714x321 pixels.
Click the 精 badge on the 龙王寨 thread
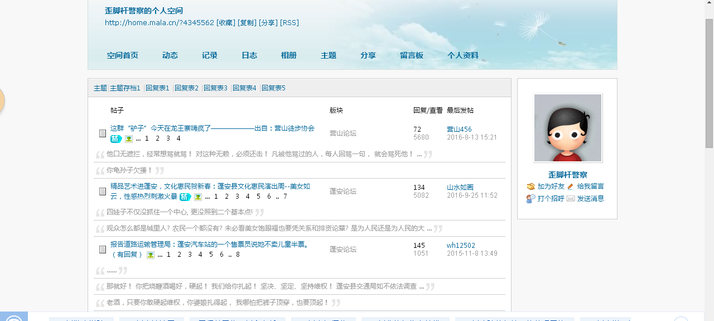pyautogui.click(x=116, y=139)
